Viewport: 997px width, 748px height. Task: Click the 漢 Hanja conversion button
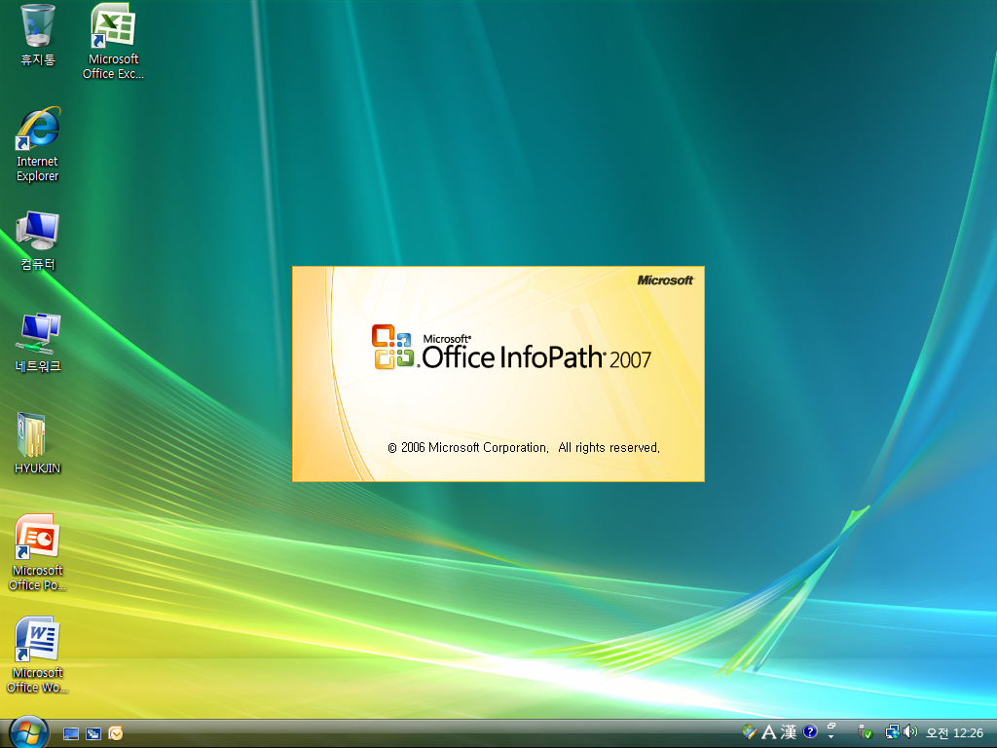tap(789, 732)
